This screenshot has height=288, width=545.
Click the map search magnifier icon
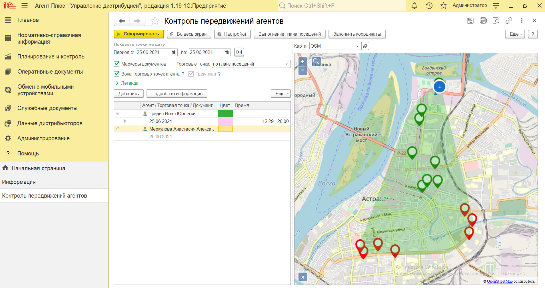tap(316, 61)
